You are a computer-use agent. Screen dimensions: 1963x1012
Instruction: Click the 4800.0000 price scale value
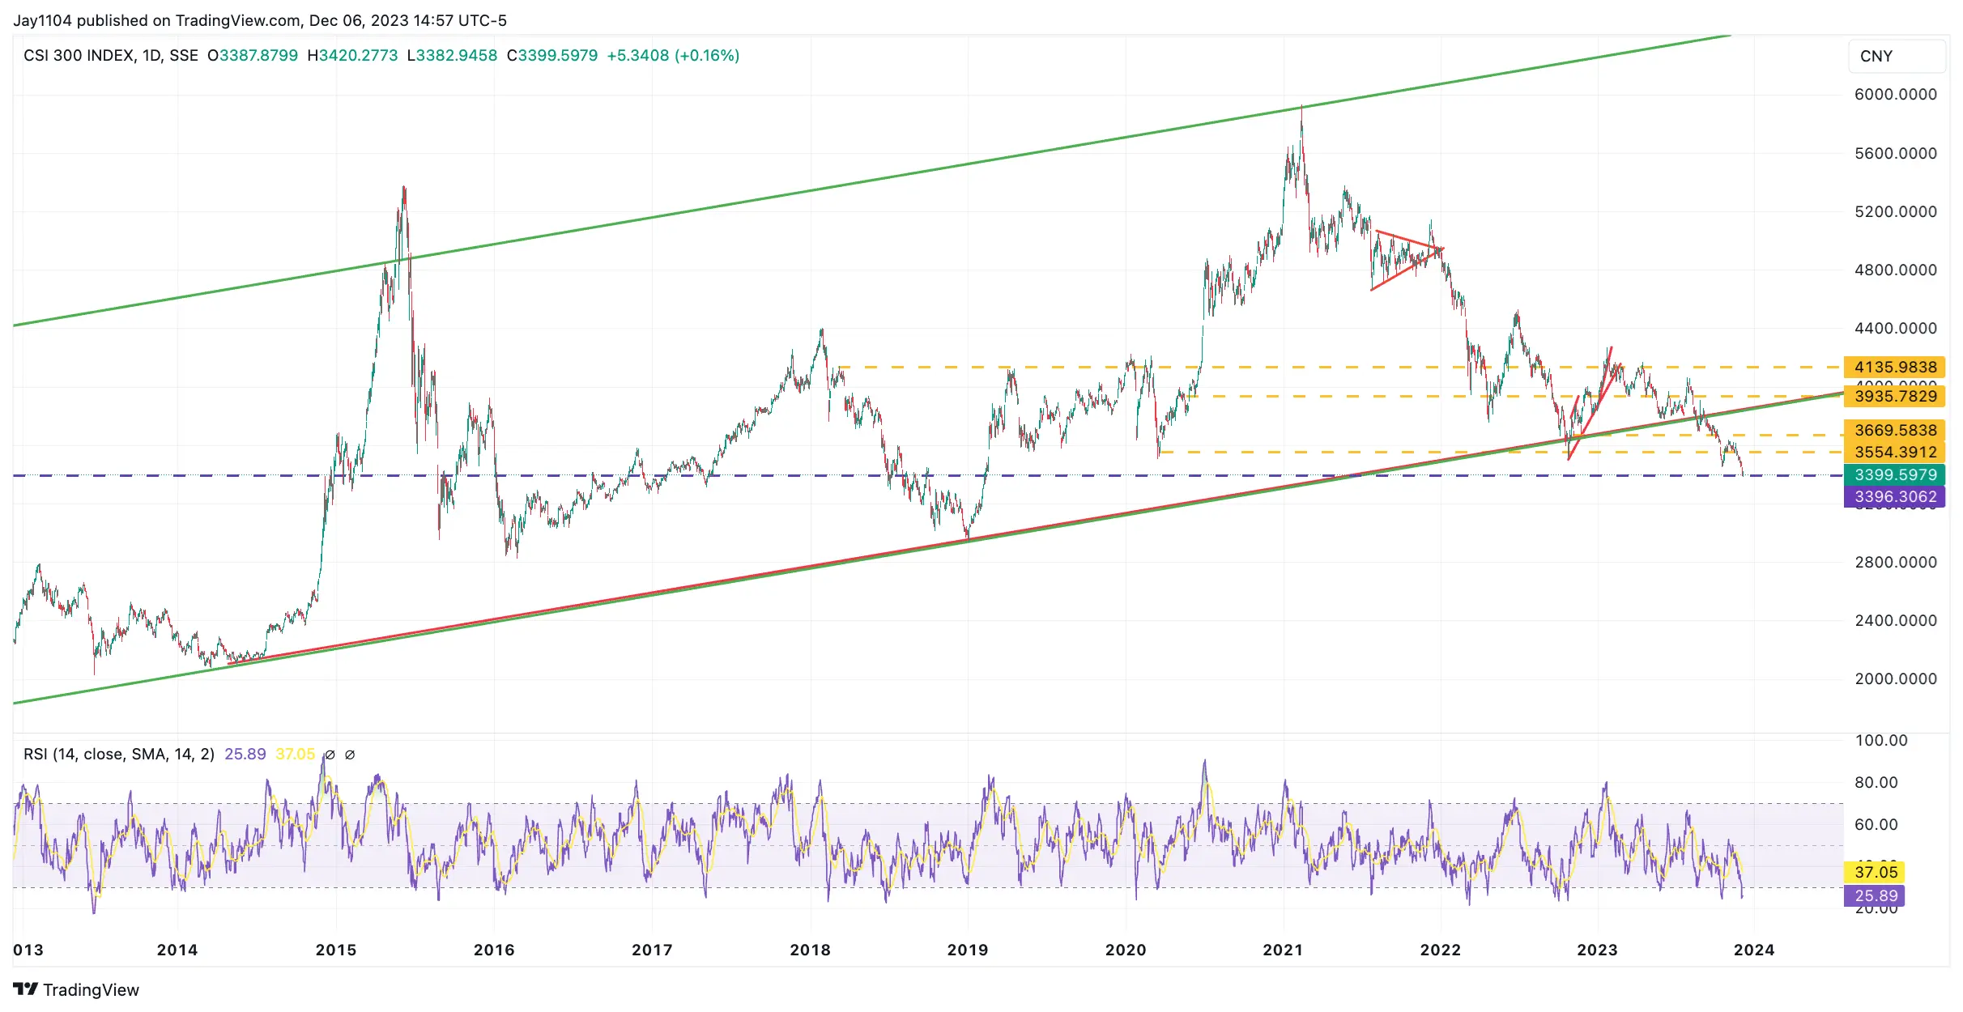pos(1896,270)
